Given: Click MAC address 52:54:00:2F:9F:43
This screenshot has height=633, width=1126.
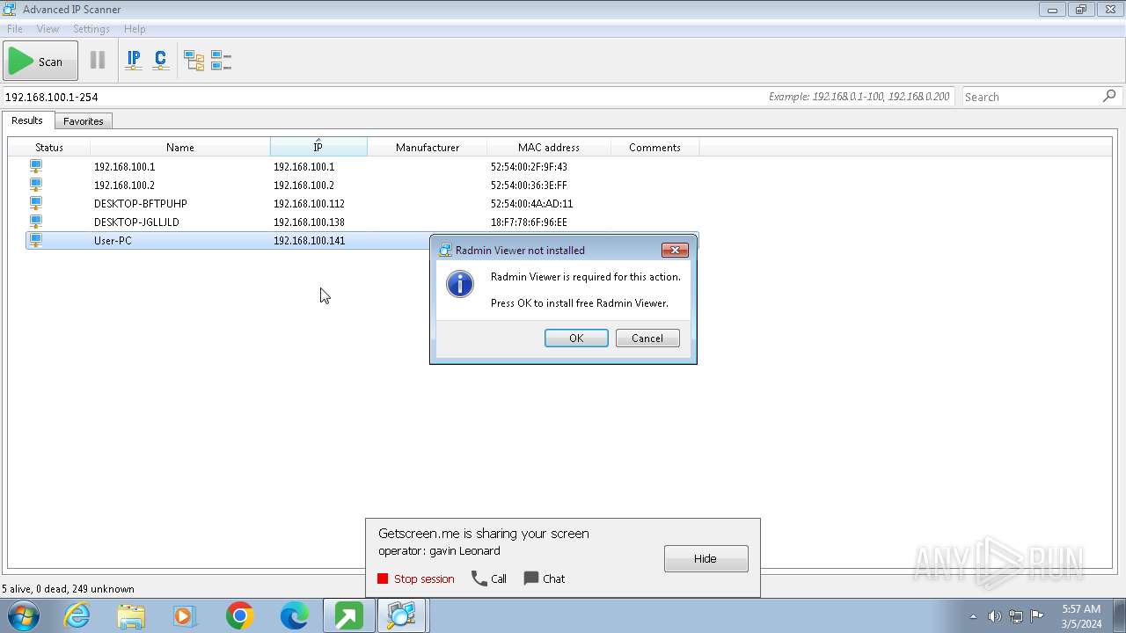Looking at the screenshot, I should [x=529, y=166].
